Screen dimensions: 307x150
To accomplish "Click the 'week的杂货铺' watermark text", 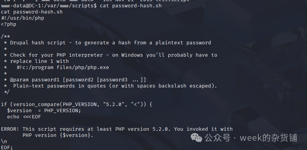I will 268,138.
